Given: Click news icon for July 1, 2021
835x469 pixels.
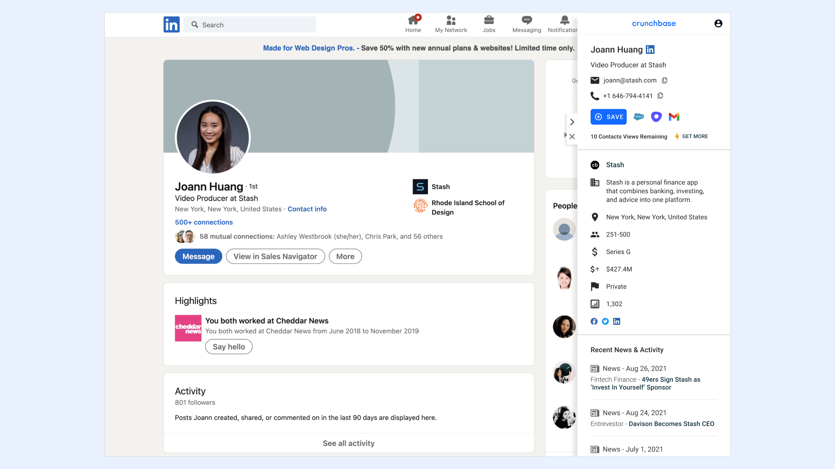Looking at the screenshot, I should coord(595,449).
